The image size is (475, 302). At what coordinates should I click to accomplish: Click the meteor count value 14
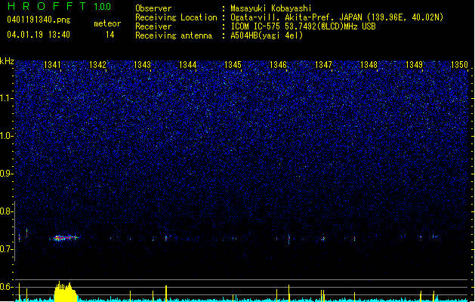tap(110, 35)
